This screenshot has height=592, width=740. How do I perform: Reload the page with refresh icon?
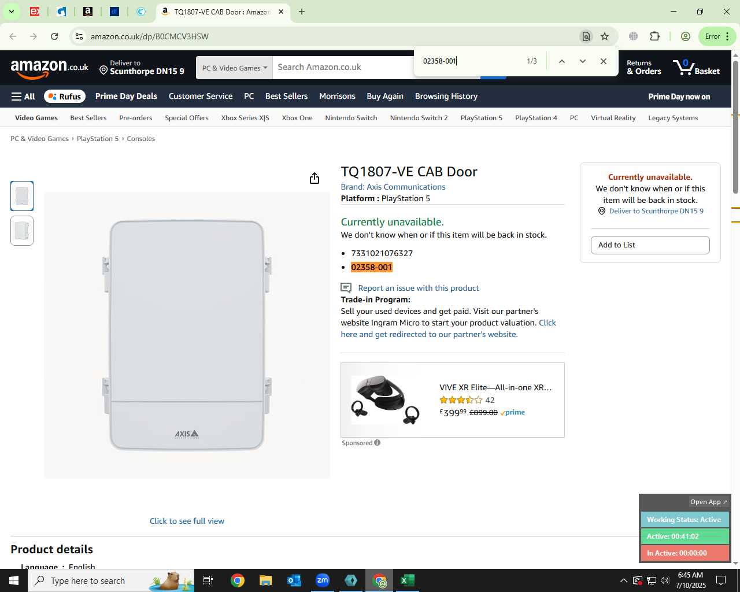[x=54, y=36]
